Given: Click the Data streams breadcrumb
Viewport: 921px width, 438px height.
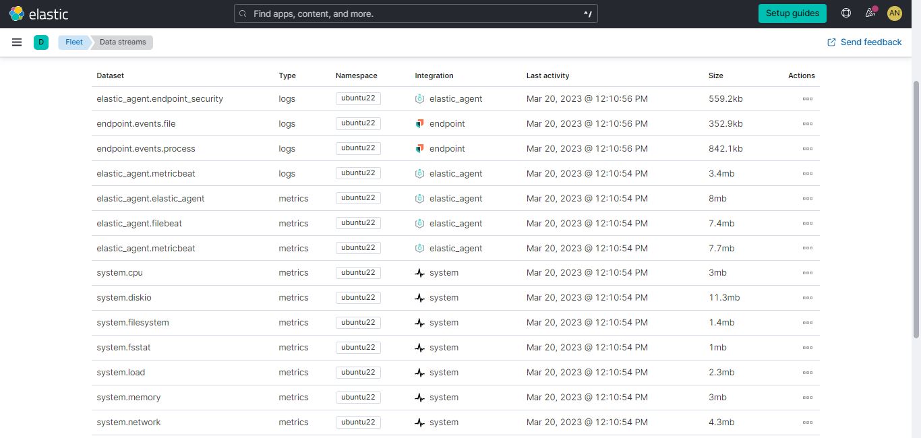Looking at the screenshot, I should coord(122,42).
